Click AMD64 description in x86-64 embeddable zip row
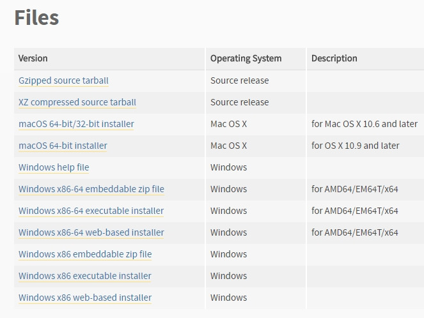This screenshot has width=424, height=318. pyautogui.click(x=354, y=189)
